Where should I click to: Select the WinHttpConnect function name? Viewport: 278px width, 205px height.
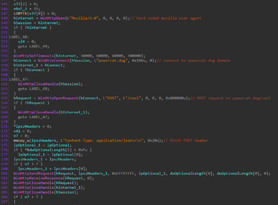(x=54, y=60)
